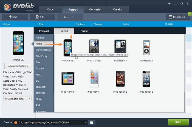This screenshot has width=192, height=127.
Task: Click the File Name text line
Action: (18, 72)
